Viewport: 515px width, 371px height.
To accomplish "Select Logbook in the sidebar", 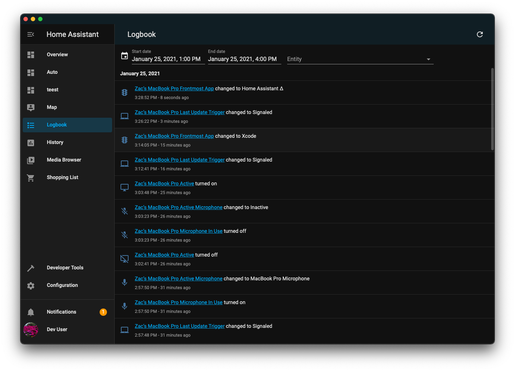I will [x=67, y=125].
